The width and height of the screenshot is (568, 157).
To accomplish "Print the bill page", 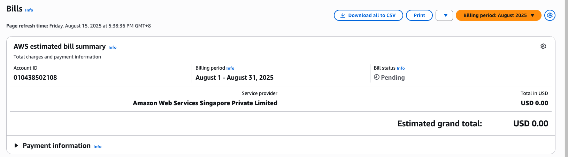I will click(419, 15).
